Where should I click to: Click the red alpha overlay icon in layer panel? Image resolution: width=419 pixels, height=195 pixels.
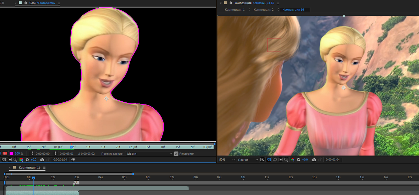[5, 154]
